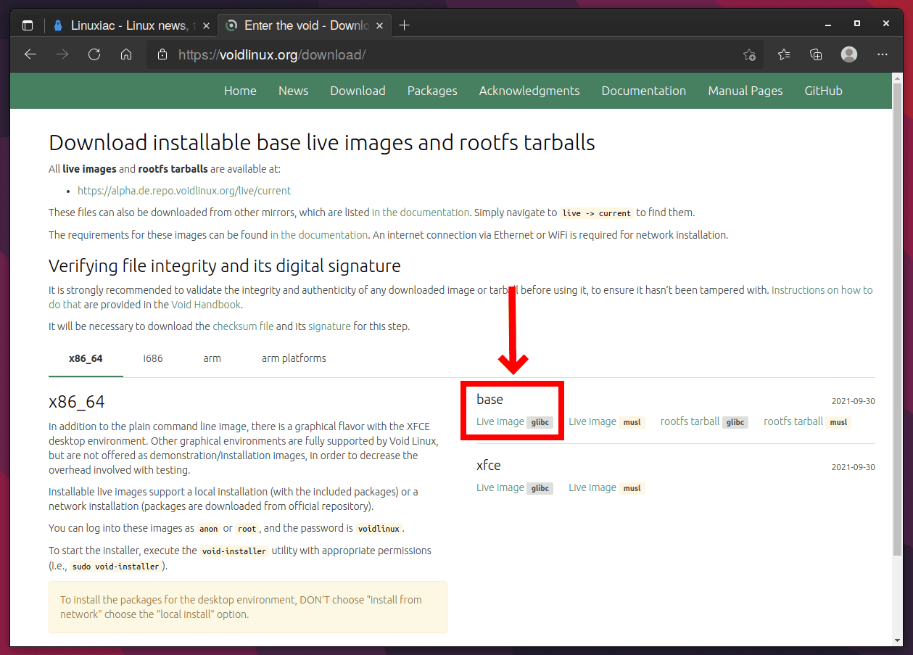Select the i686 architecture tab
This screenshot has height=655, width=913.
point(153,358)
